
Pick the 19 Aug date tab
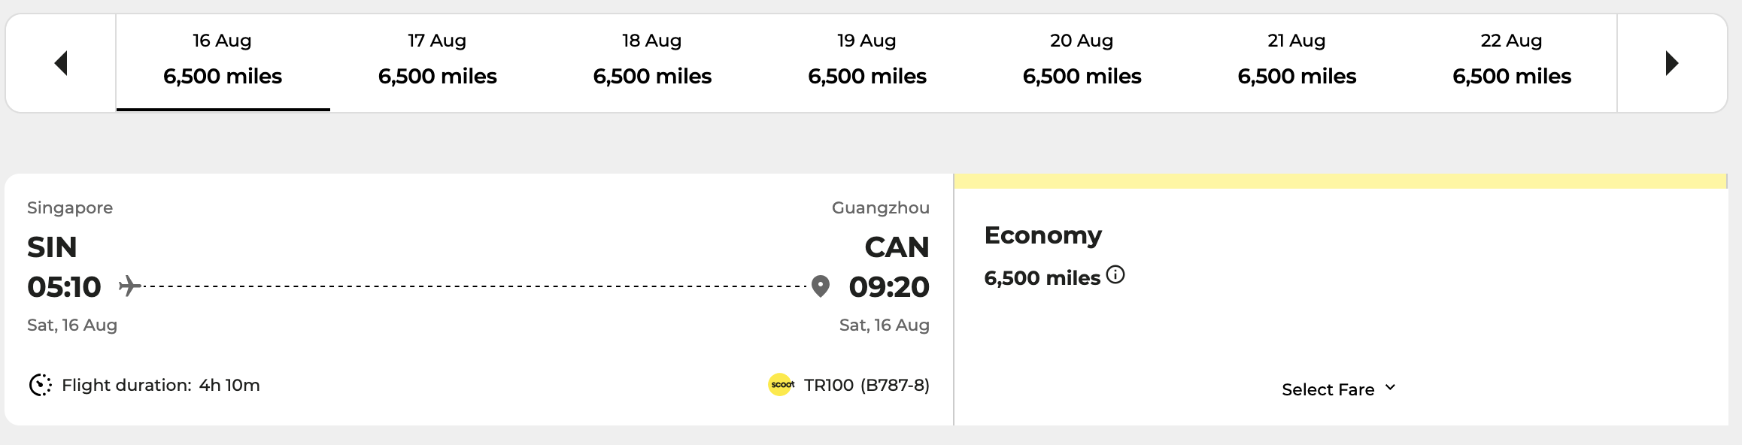(867, 63)
